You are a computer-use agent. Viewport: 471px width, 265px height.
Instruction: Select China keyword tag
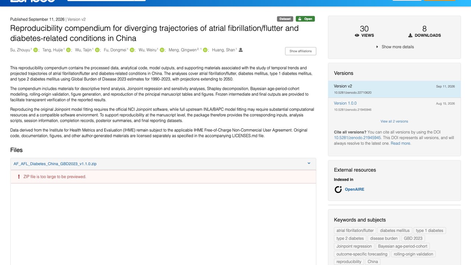point(373,262)
